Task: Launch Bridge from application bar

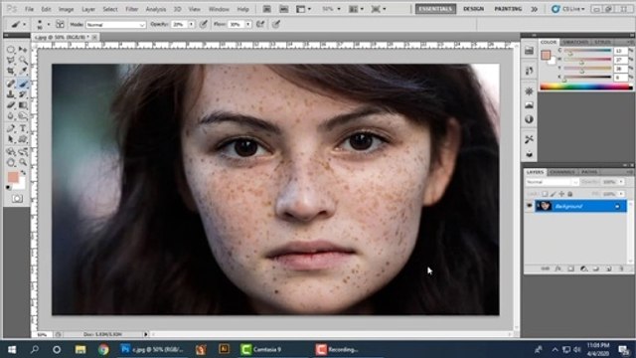Action: [267, 9]
